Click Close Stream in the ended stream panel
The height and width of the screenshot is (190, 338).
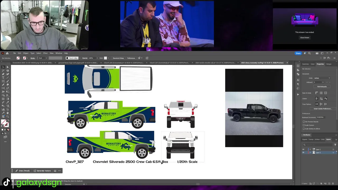(304, 37)
